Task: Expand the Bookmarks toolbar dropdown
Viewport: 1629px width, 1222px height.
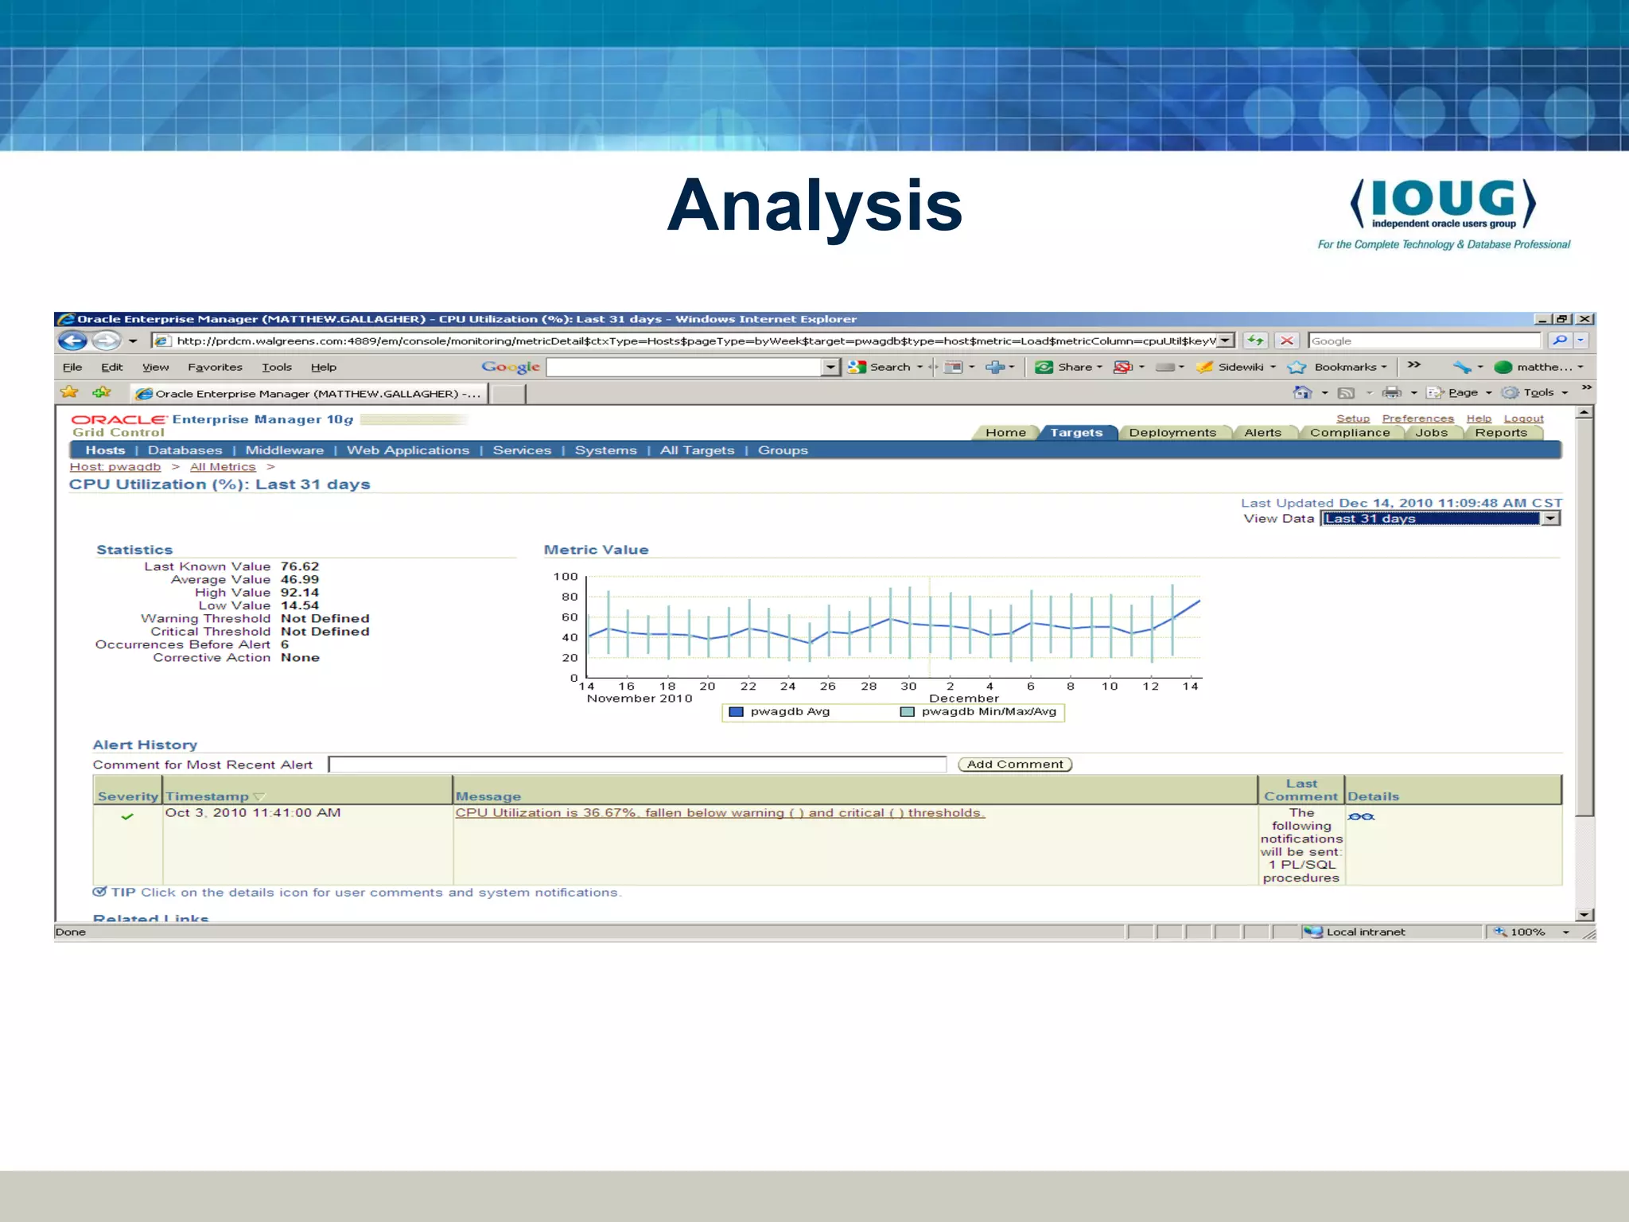Action: 1384,367
